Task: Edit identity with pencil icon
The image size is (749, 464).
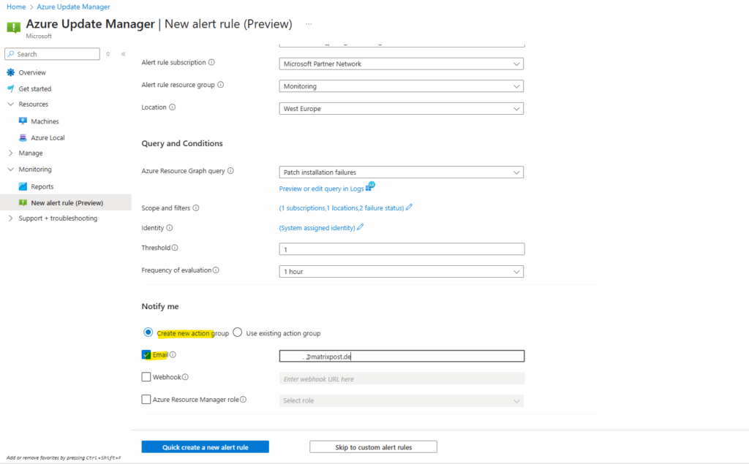Action: 360,227
